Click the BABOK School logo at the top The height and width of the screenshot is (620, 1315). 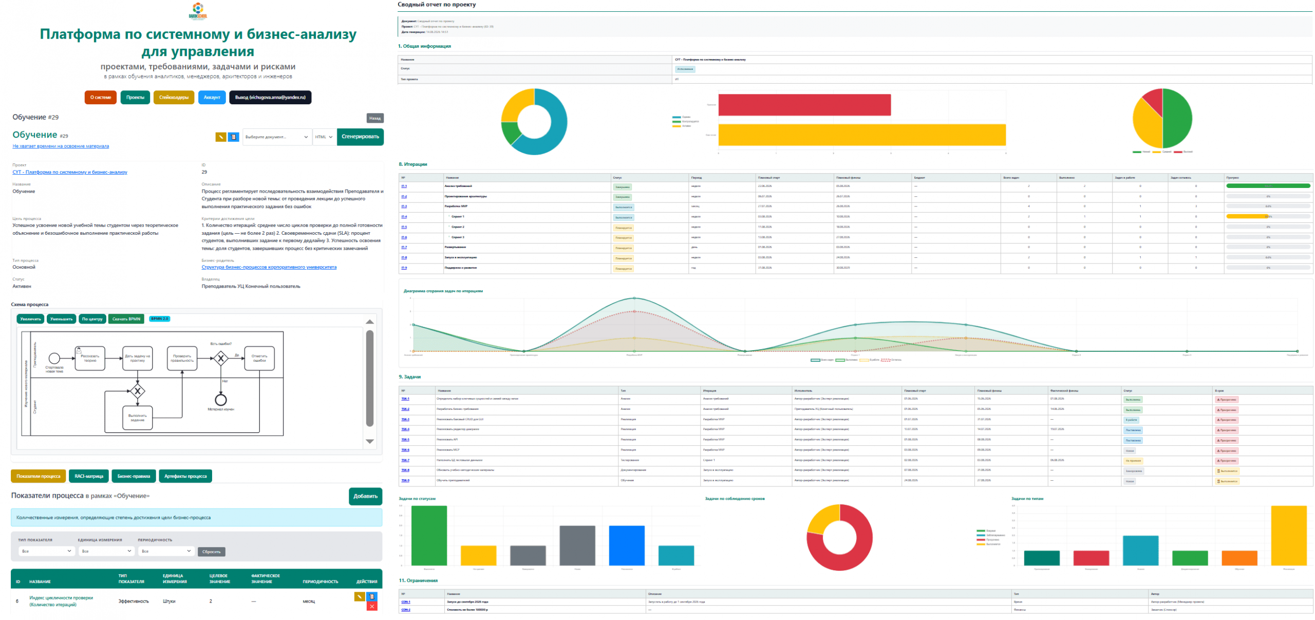[x=198, y=10]
